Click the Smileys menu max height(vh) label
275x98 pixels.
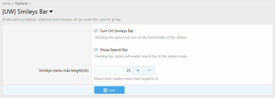click(64, 71)
